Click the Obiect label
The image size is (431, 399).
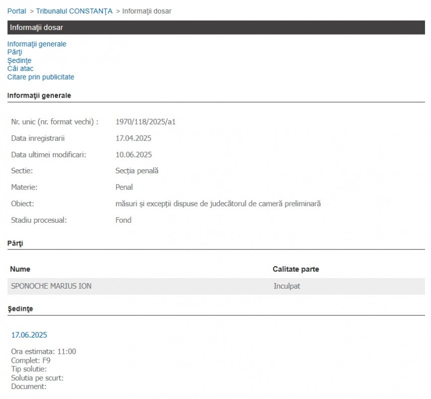[x=22, y=204]
